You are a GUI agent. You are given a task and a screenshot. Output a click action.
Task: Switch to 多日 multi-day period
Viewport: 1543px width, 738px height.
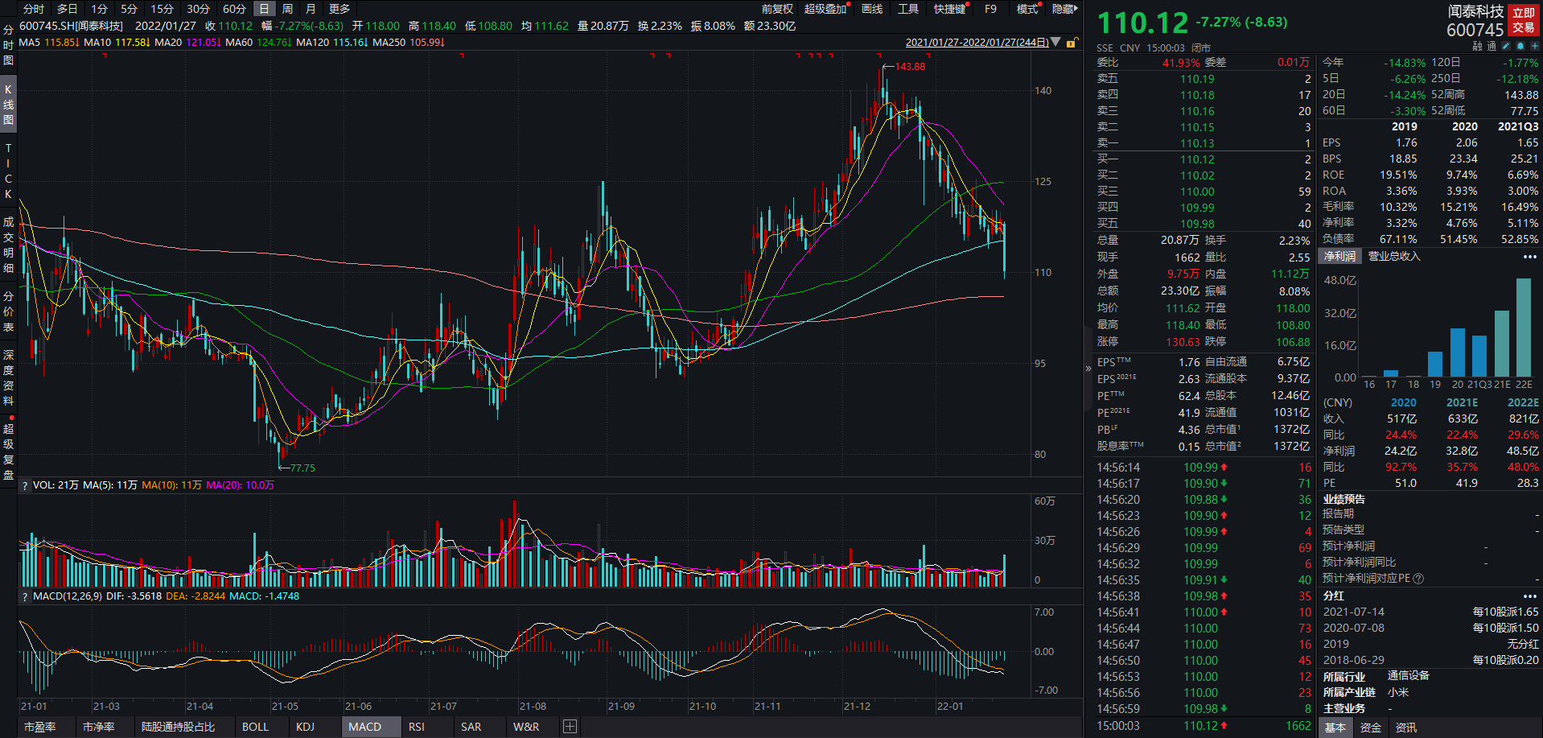pos(68,9)
